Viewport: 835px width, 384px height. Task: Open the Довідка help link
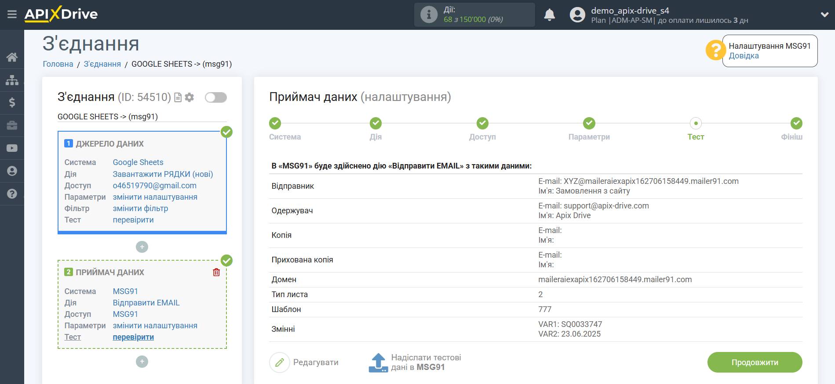click(x=744, y=56)
